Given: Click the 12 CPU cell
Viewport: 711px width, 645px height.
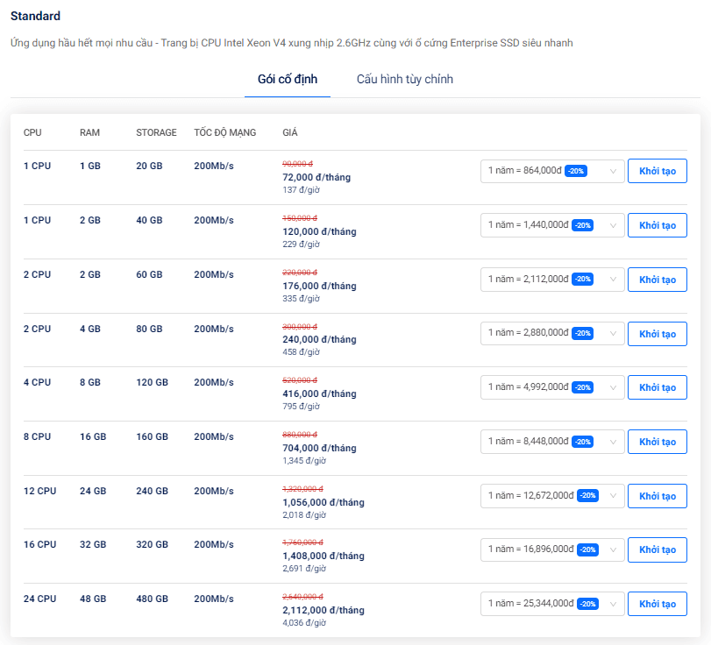Looking at the screenshot, I should [x=40, y=491].
